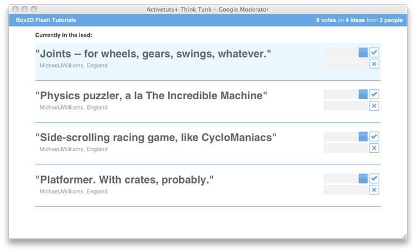Reject the Physics puzzler idea with X
The image size is (416, 252).
(374, 106)
